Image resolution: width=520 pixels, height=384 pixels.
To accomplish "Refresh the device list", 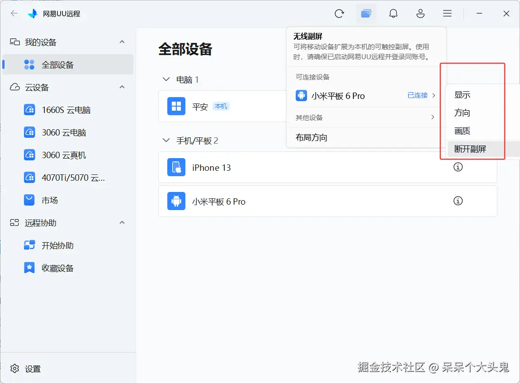I will pos(339,14).
